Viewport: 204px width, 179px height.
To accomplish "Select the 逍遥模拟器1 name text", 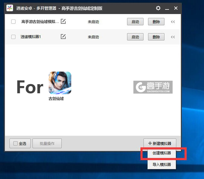I will click(x=31, y=37).
